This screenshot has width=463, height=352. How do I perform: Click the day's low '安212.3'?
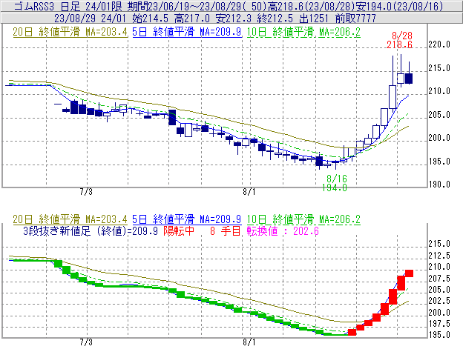click(x=233, y=19)
